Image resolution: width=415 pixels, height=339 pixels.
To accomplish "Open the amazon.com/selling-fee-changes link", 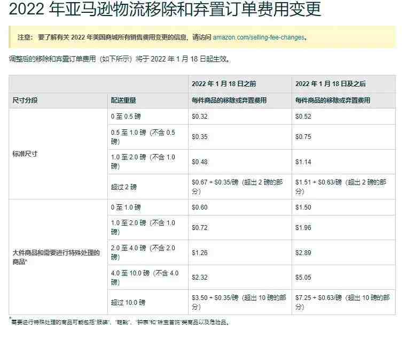I will (x=259, y=37).
